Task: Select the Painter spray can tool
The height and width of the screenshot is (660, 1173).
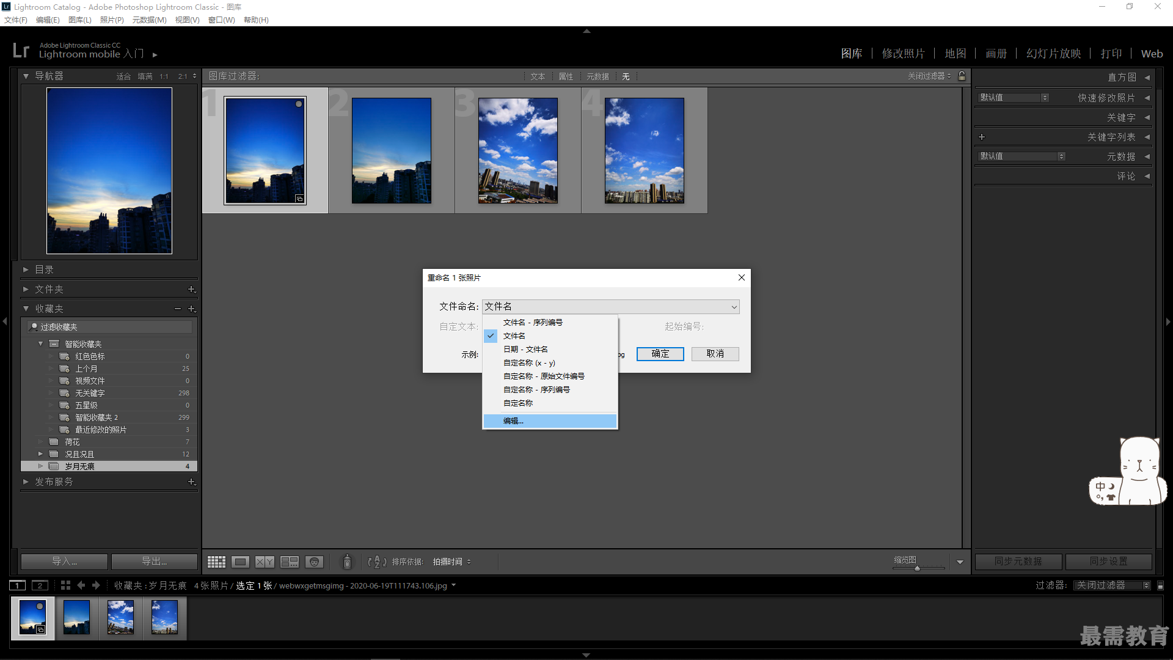Action: [x=347, y=562]
